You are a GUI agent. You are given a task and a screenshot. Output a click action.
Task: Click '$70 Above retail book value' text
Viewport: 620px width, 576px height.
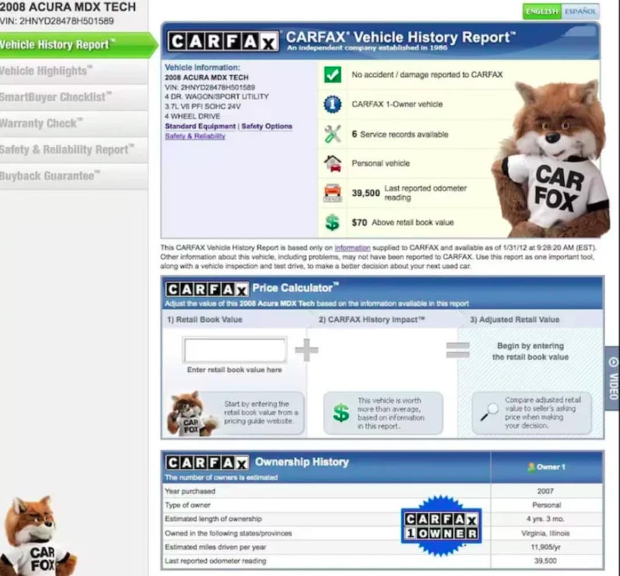pos(402,223)
